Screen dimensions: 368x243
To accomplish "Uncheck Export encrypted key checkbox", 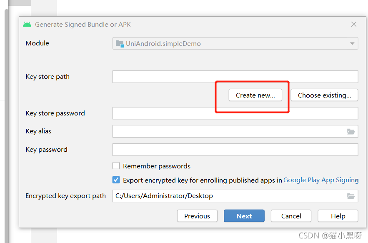I will point(116,180).
